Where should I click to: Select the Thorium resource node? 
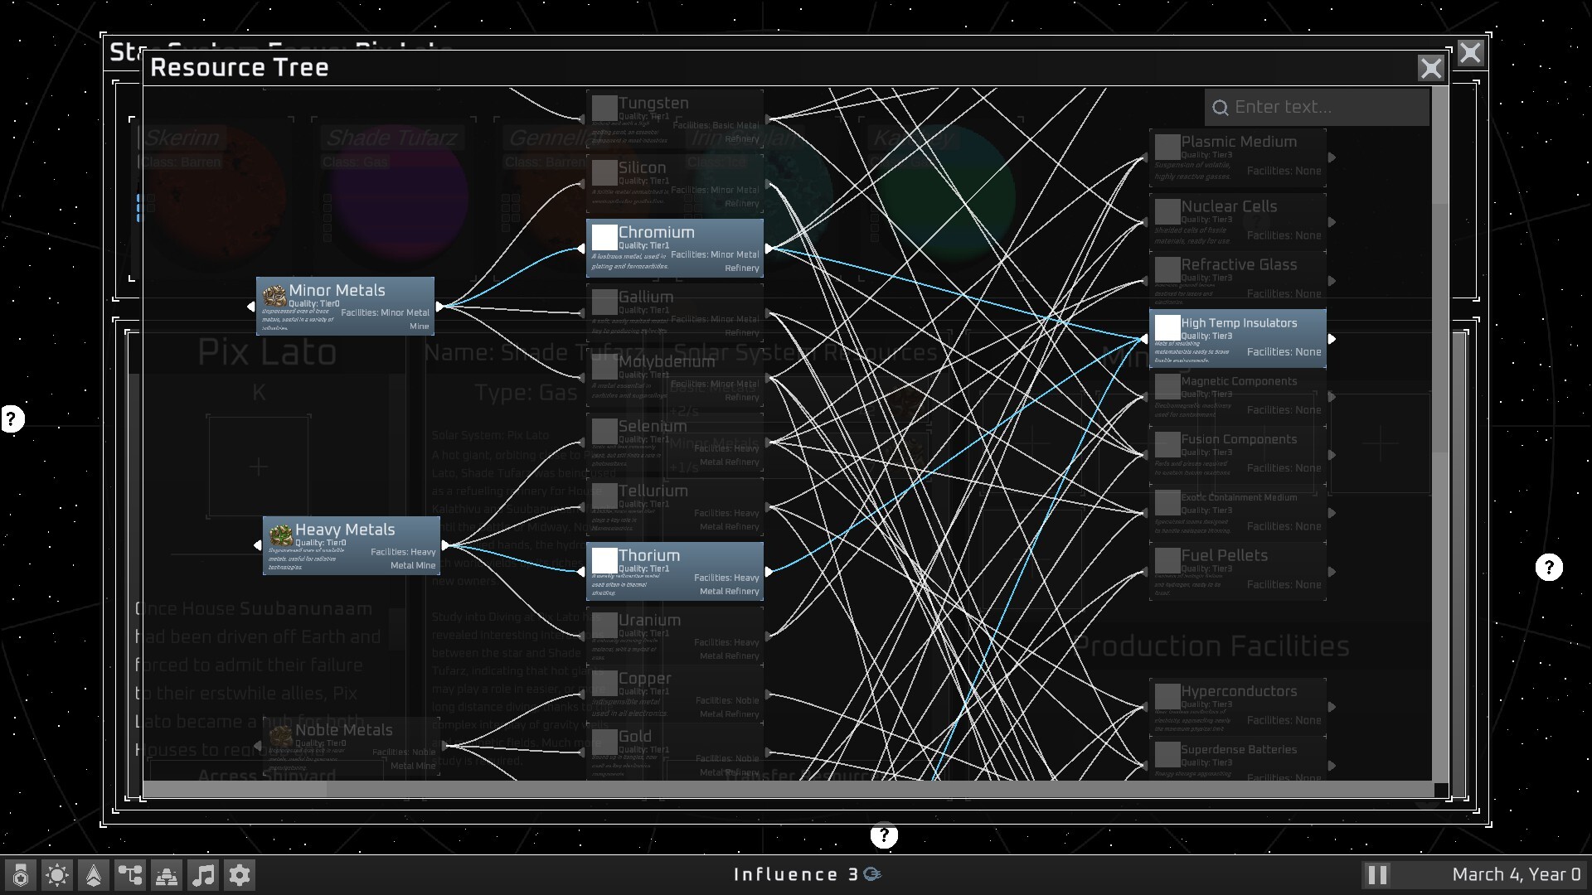point(675,571)
